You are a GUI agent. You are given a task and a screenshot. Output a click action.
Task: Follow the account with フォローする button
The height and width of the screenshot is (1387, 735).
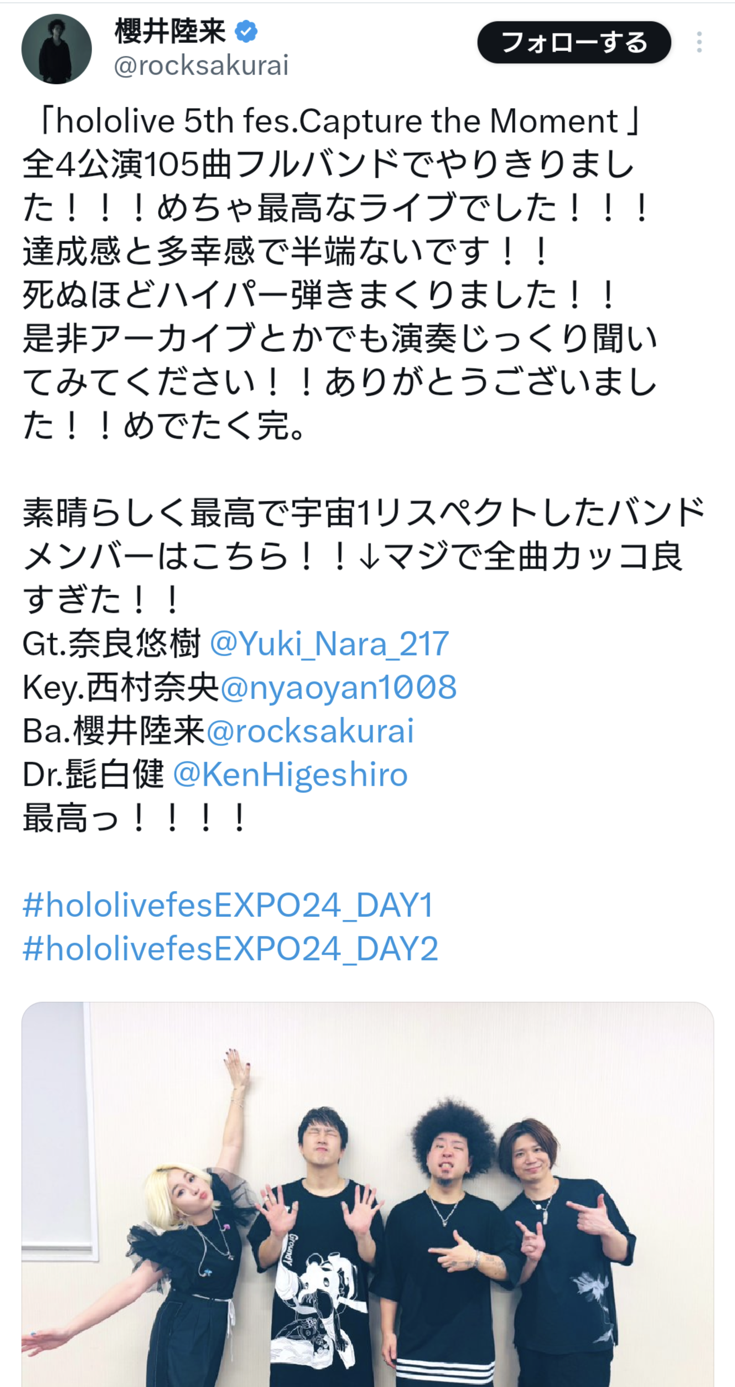point(574,42)
